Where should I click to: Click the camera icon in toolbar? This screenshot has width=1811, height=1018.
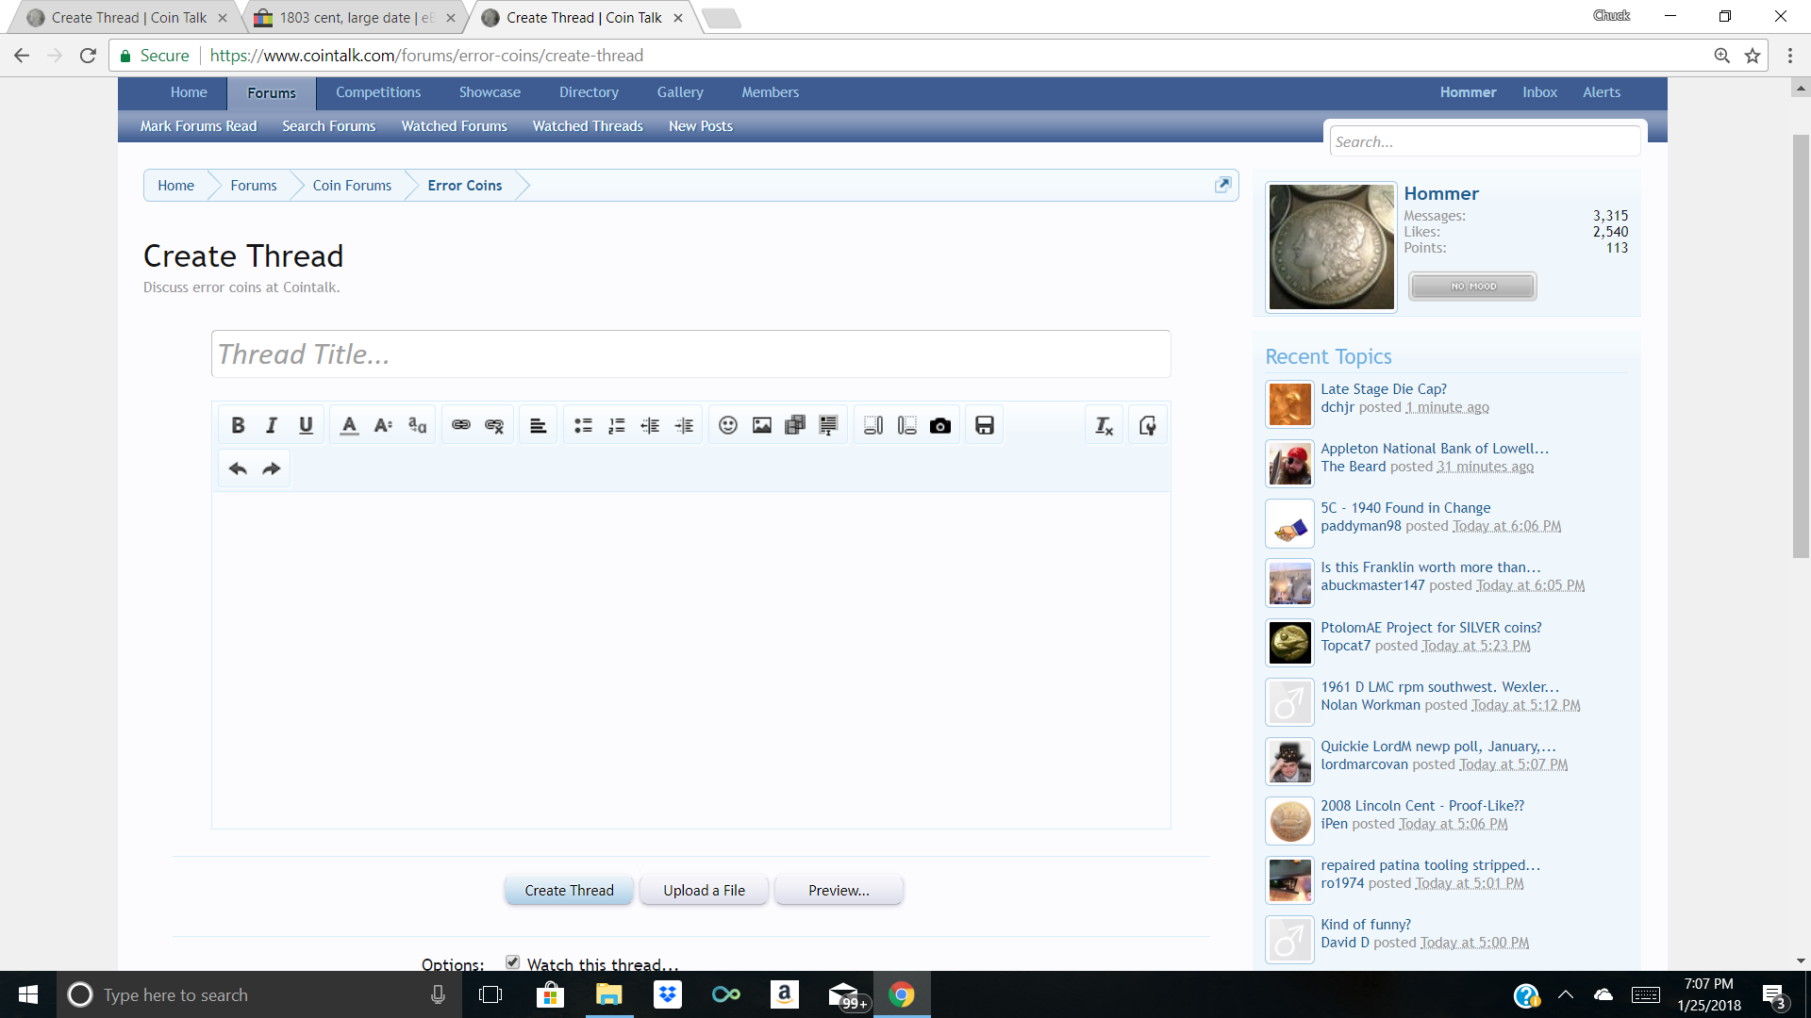(x=939, y=425)
